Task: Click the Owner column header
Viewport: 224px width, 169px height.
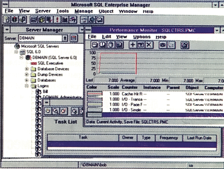Action: click(x=128, y=138)
